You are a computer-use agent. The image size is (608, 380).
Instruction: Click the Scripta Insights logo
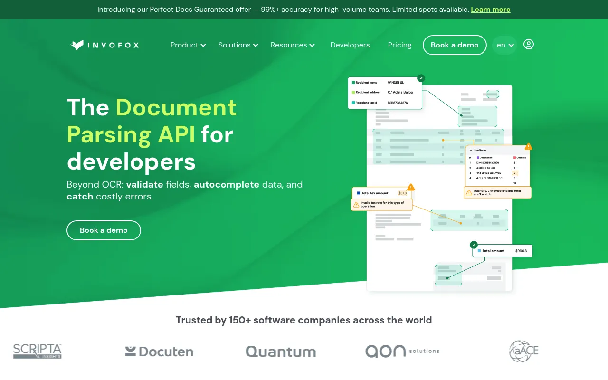[37, 351]
